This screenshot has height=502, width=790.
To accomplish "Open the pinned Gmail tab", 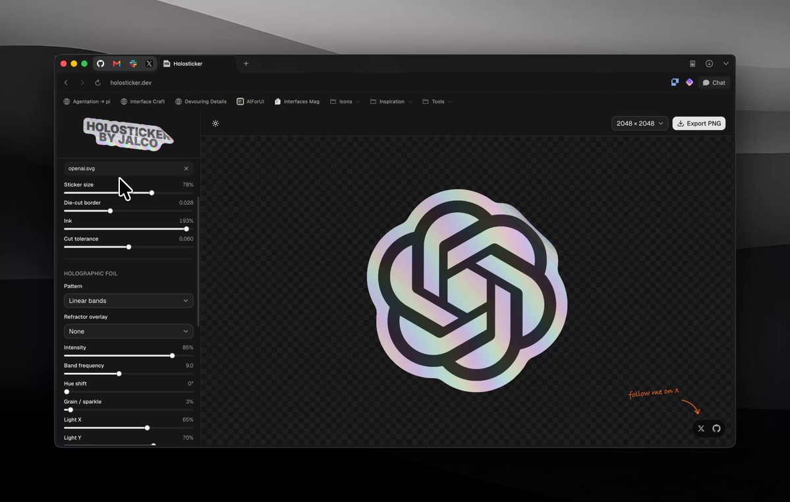I will point(117,63).
